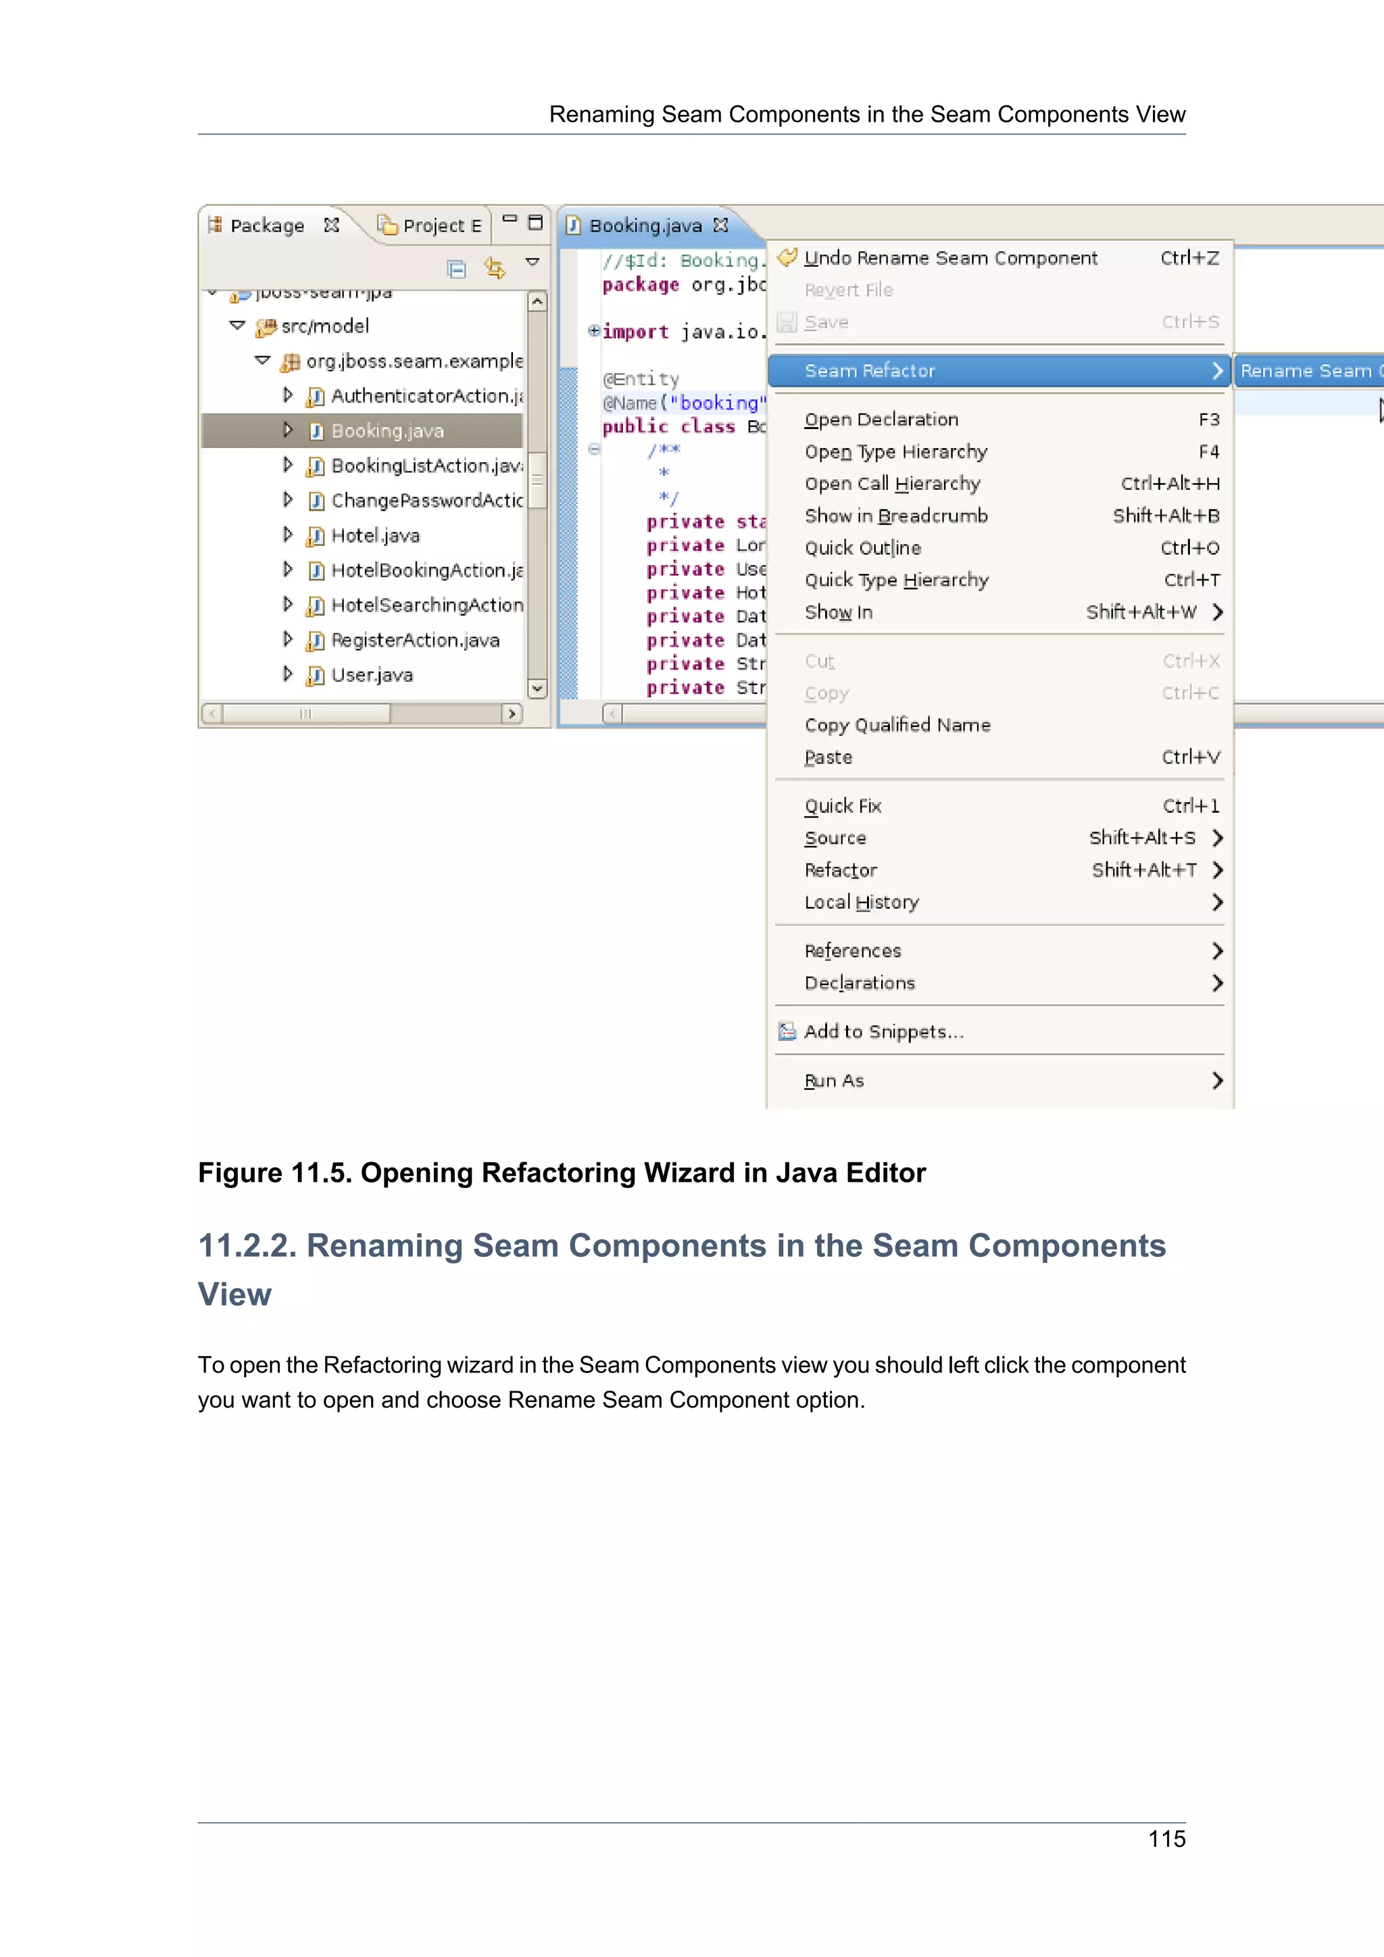Maximize the Package Explorer panel
1384x1957 pixels.
[535, 222]
